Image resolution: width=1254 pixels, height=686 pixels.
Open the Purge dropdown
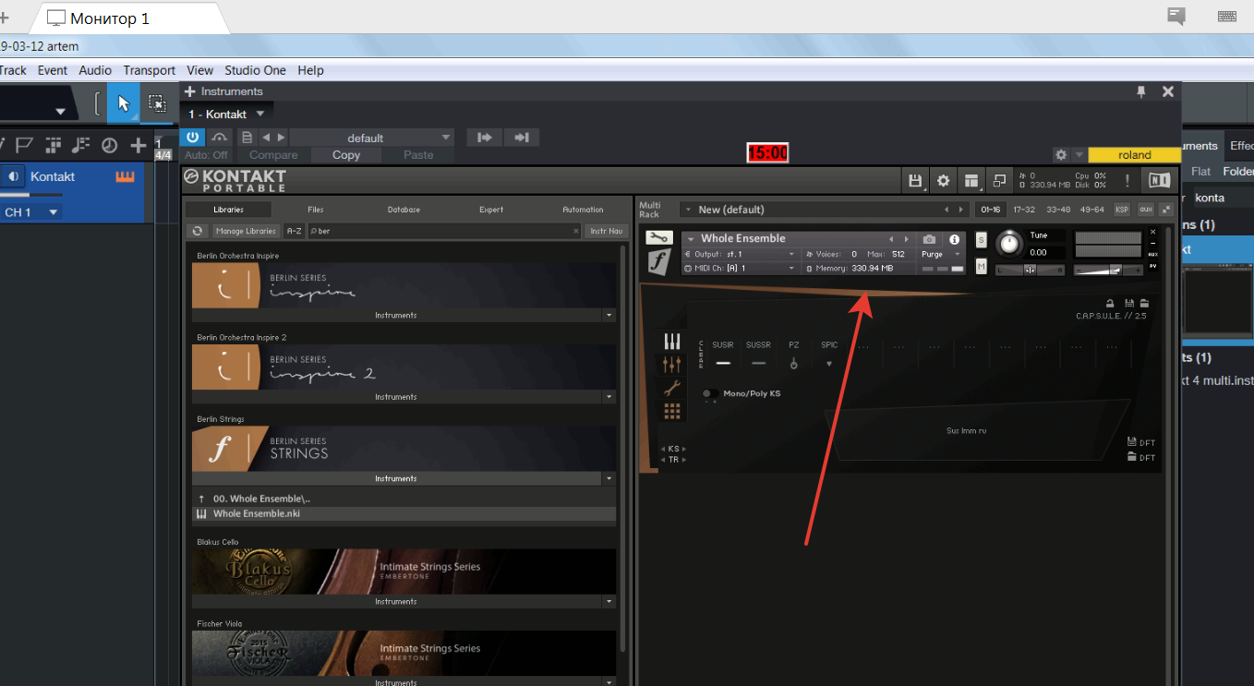[941, 254]
